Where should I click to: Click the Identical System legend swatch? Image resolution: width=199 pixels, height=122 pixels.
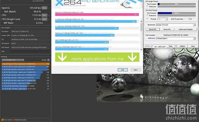click(x=13, y=120)
